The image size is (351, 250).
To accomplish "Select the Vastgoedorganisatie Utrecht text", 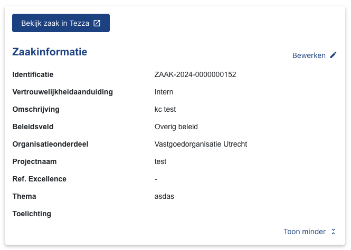I will coord(201,144).
